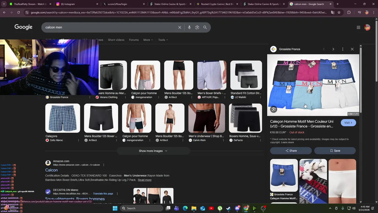Switch to the Short videos filter
Image resolution: width=378 pixels, height=213 pixels.
tap(116, 40)
